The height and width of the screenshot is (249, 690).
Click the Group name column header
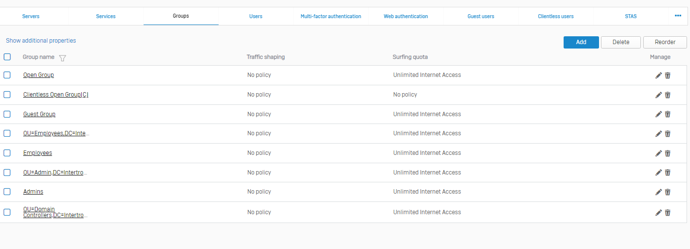38,57
